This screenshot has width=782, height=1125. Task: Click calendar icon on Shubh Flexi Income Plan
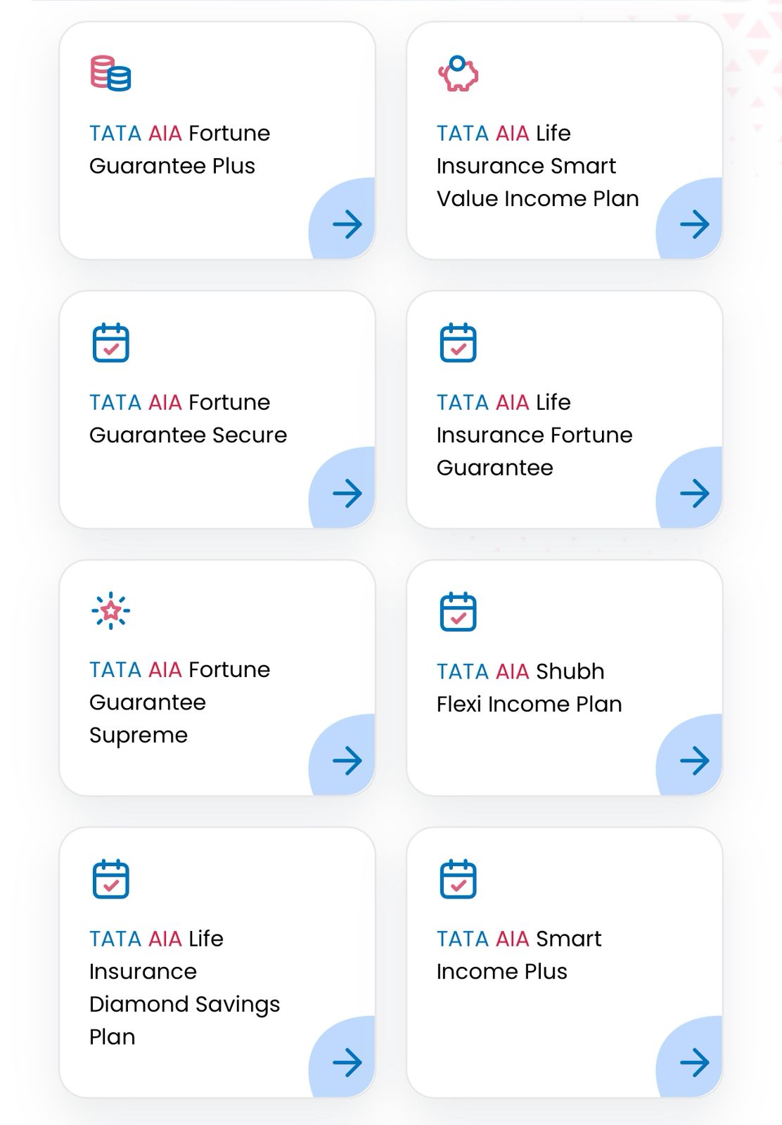click(458, 612)
